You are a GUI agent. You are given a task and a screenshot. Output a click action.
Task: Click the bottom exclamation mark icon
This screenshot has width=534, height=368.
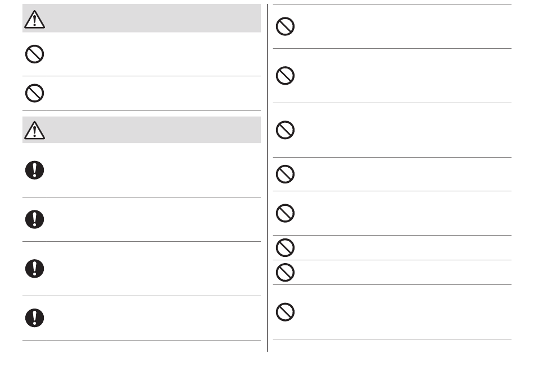(x=35, y=318)
